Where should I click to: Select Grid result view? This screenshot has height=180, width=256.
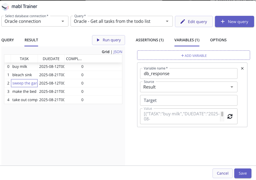pyautogui.click(x=105, y=52)
